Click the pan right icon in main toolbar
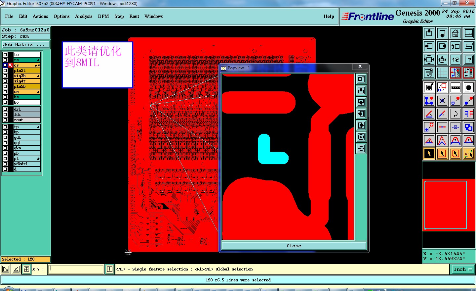 pos(442,46)
